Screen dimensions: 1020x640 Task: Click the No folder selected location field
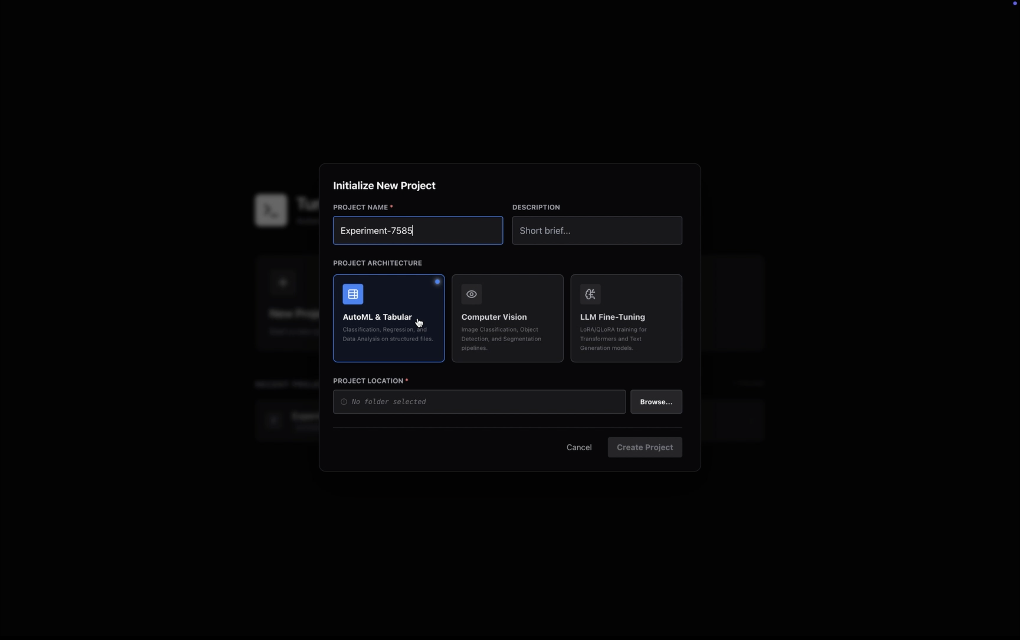pyautogui.click(x=479, y=402)
